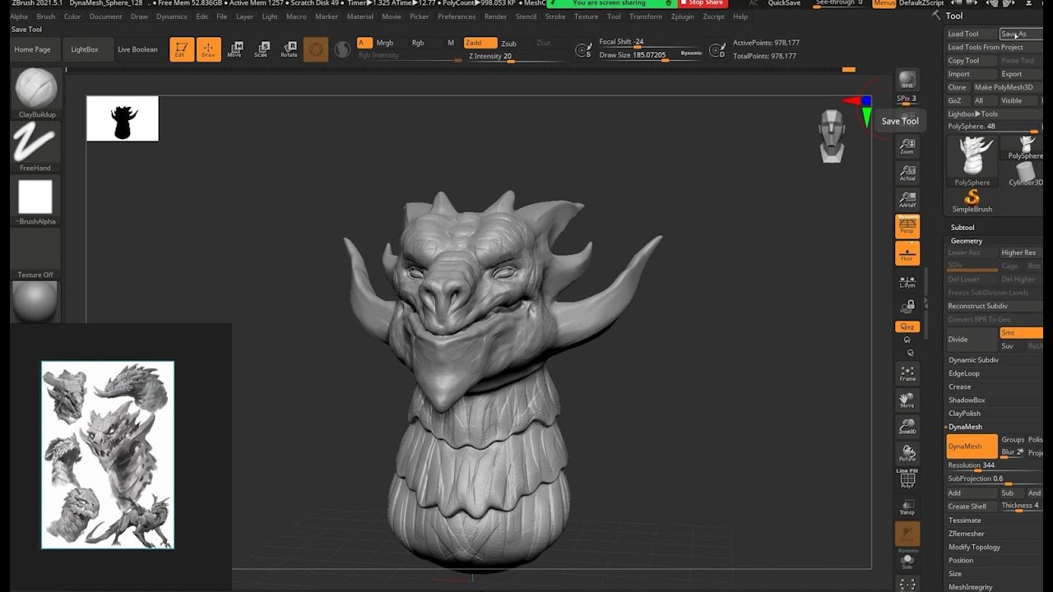Click the orange DynaMesh button
This screenshot has width=1053, height=592.
972,446
